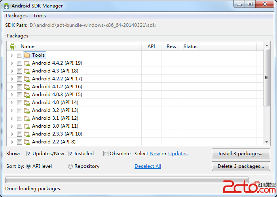Expand the Android 3.2 (API 13) node

coord(12,110)
